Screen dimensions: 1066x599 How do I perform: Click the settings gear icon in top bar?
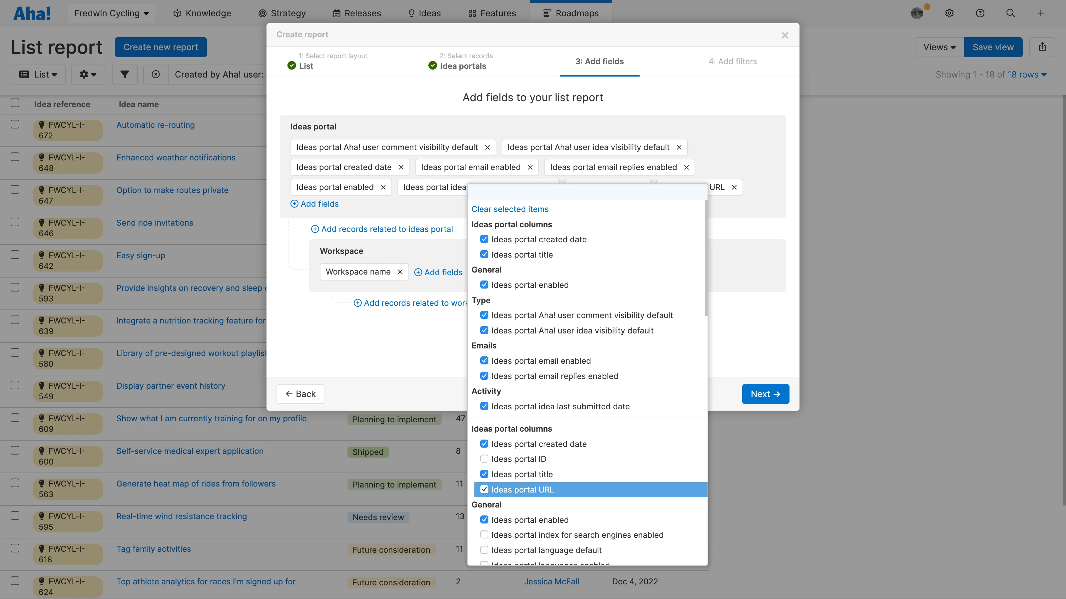949,13
